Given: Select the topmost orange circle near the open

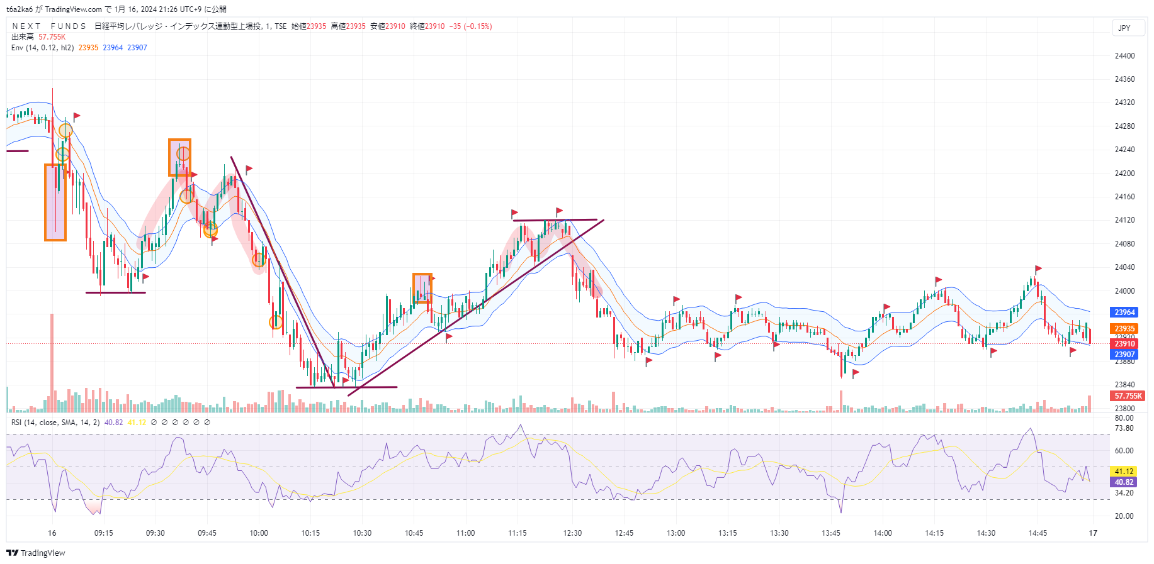Looking at the screenshot, I should pyautogui.click(x=65, y=131).
